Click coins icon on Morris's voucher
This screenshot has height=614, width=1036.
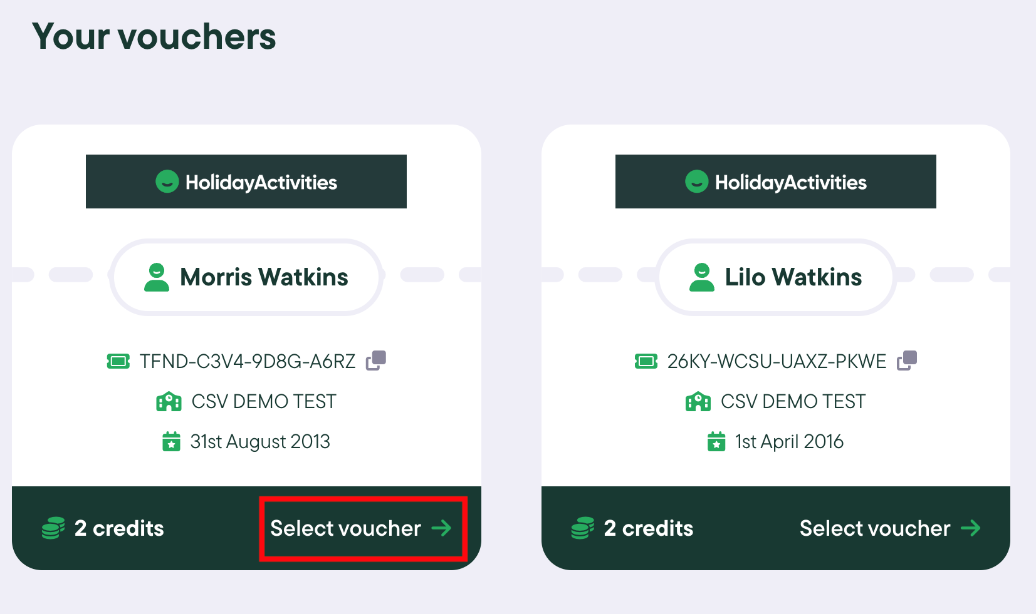(53, 528)
